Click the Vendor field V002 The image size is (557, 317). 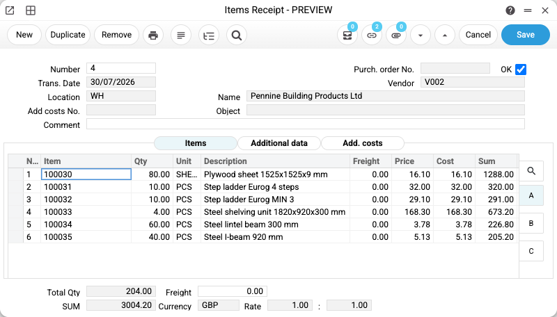[473, 82]
